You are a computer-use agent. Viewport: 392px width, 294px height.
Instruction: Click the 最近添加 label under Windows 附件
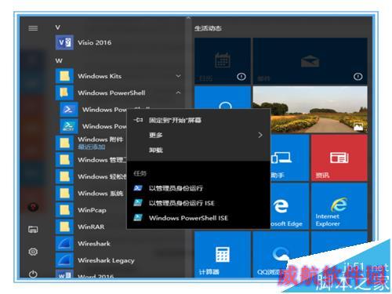(x=92, y=147)
